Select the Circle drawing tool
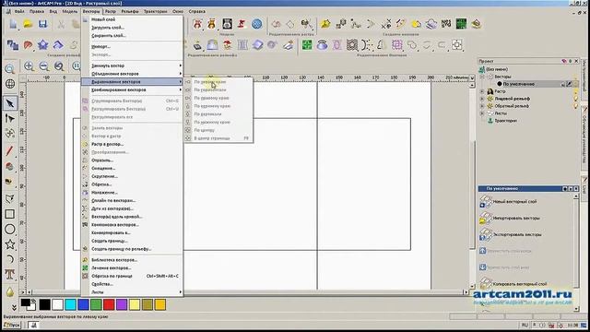 pyautogui.click(x=10, y=229)
